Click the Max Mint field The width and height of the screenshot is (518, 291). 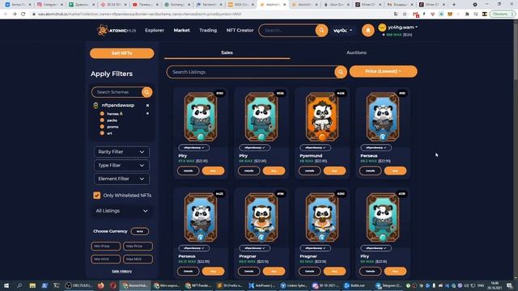138,259
